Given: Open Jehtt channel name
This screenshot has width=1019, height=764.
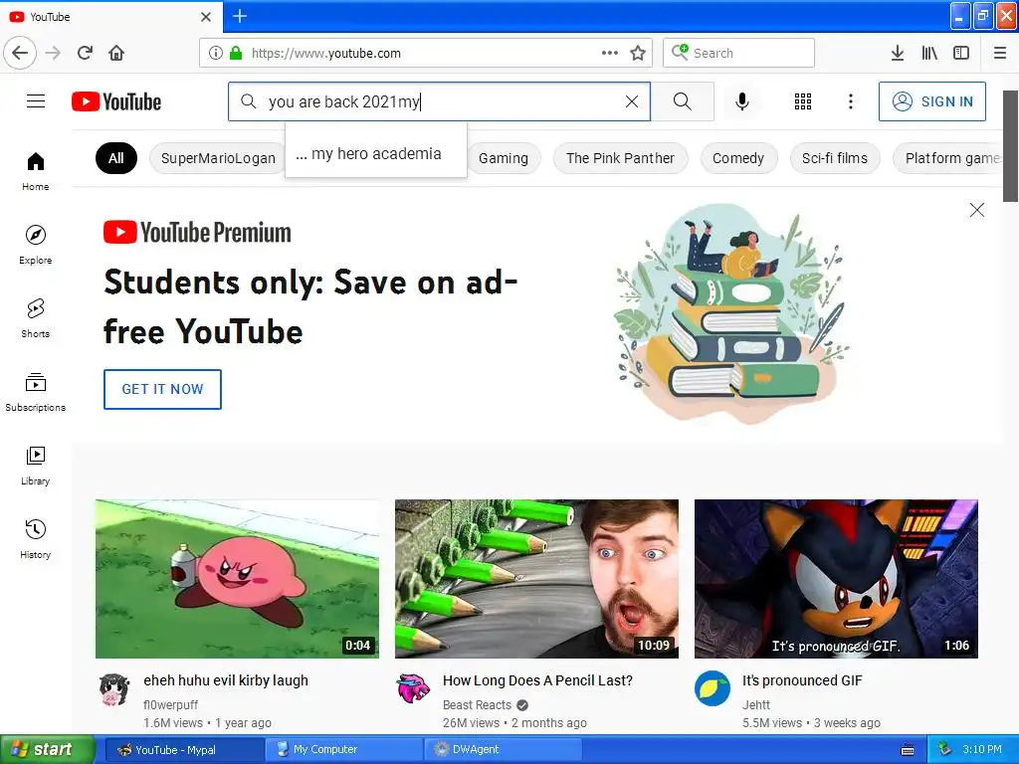Looking at the screenshot, I should [x=756, y=705].
